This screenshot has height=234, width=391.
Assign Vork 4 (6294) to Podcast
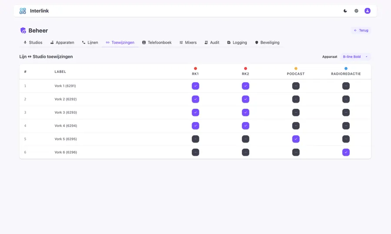[296, 126]
